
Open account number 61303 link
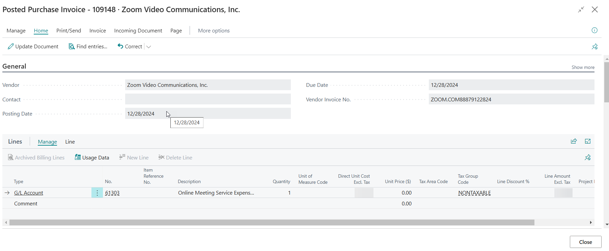point(112,193)
